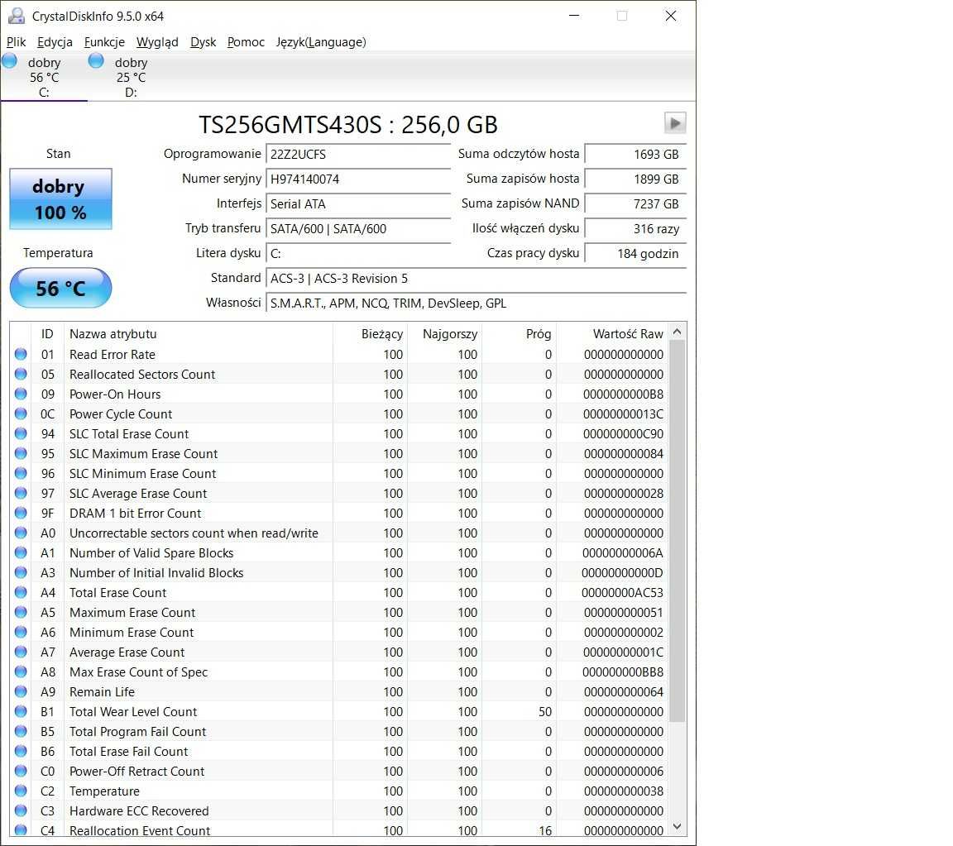Open the Funkcje menu

(x=104, y=42)
